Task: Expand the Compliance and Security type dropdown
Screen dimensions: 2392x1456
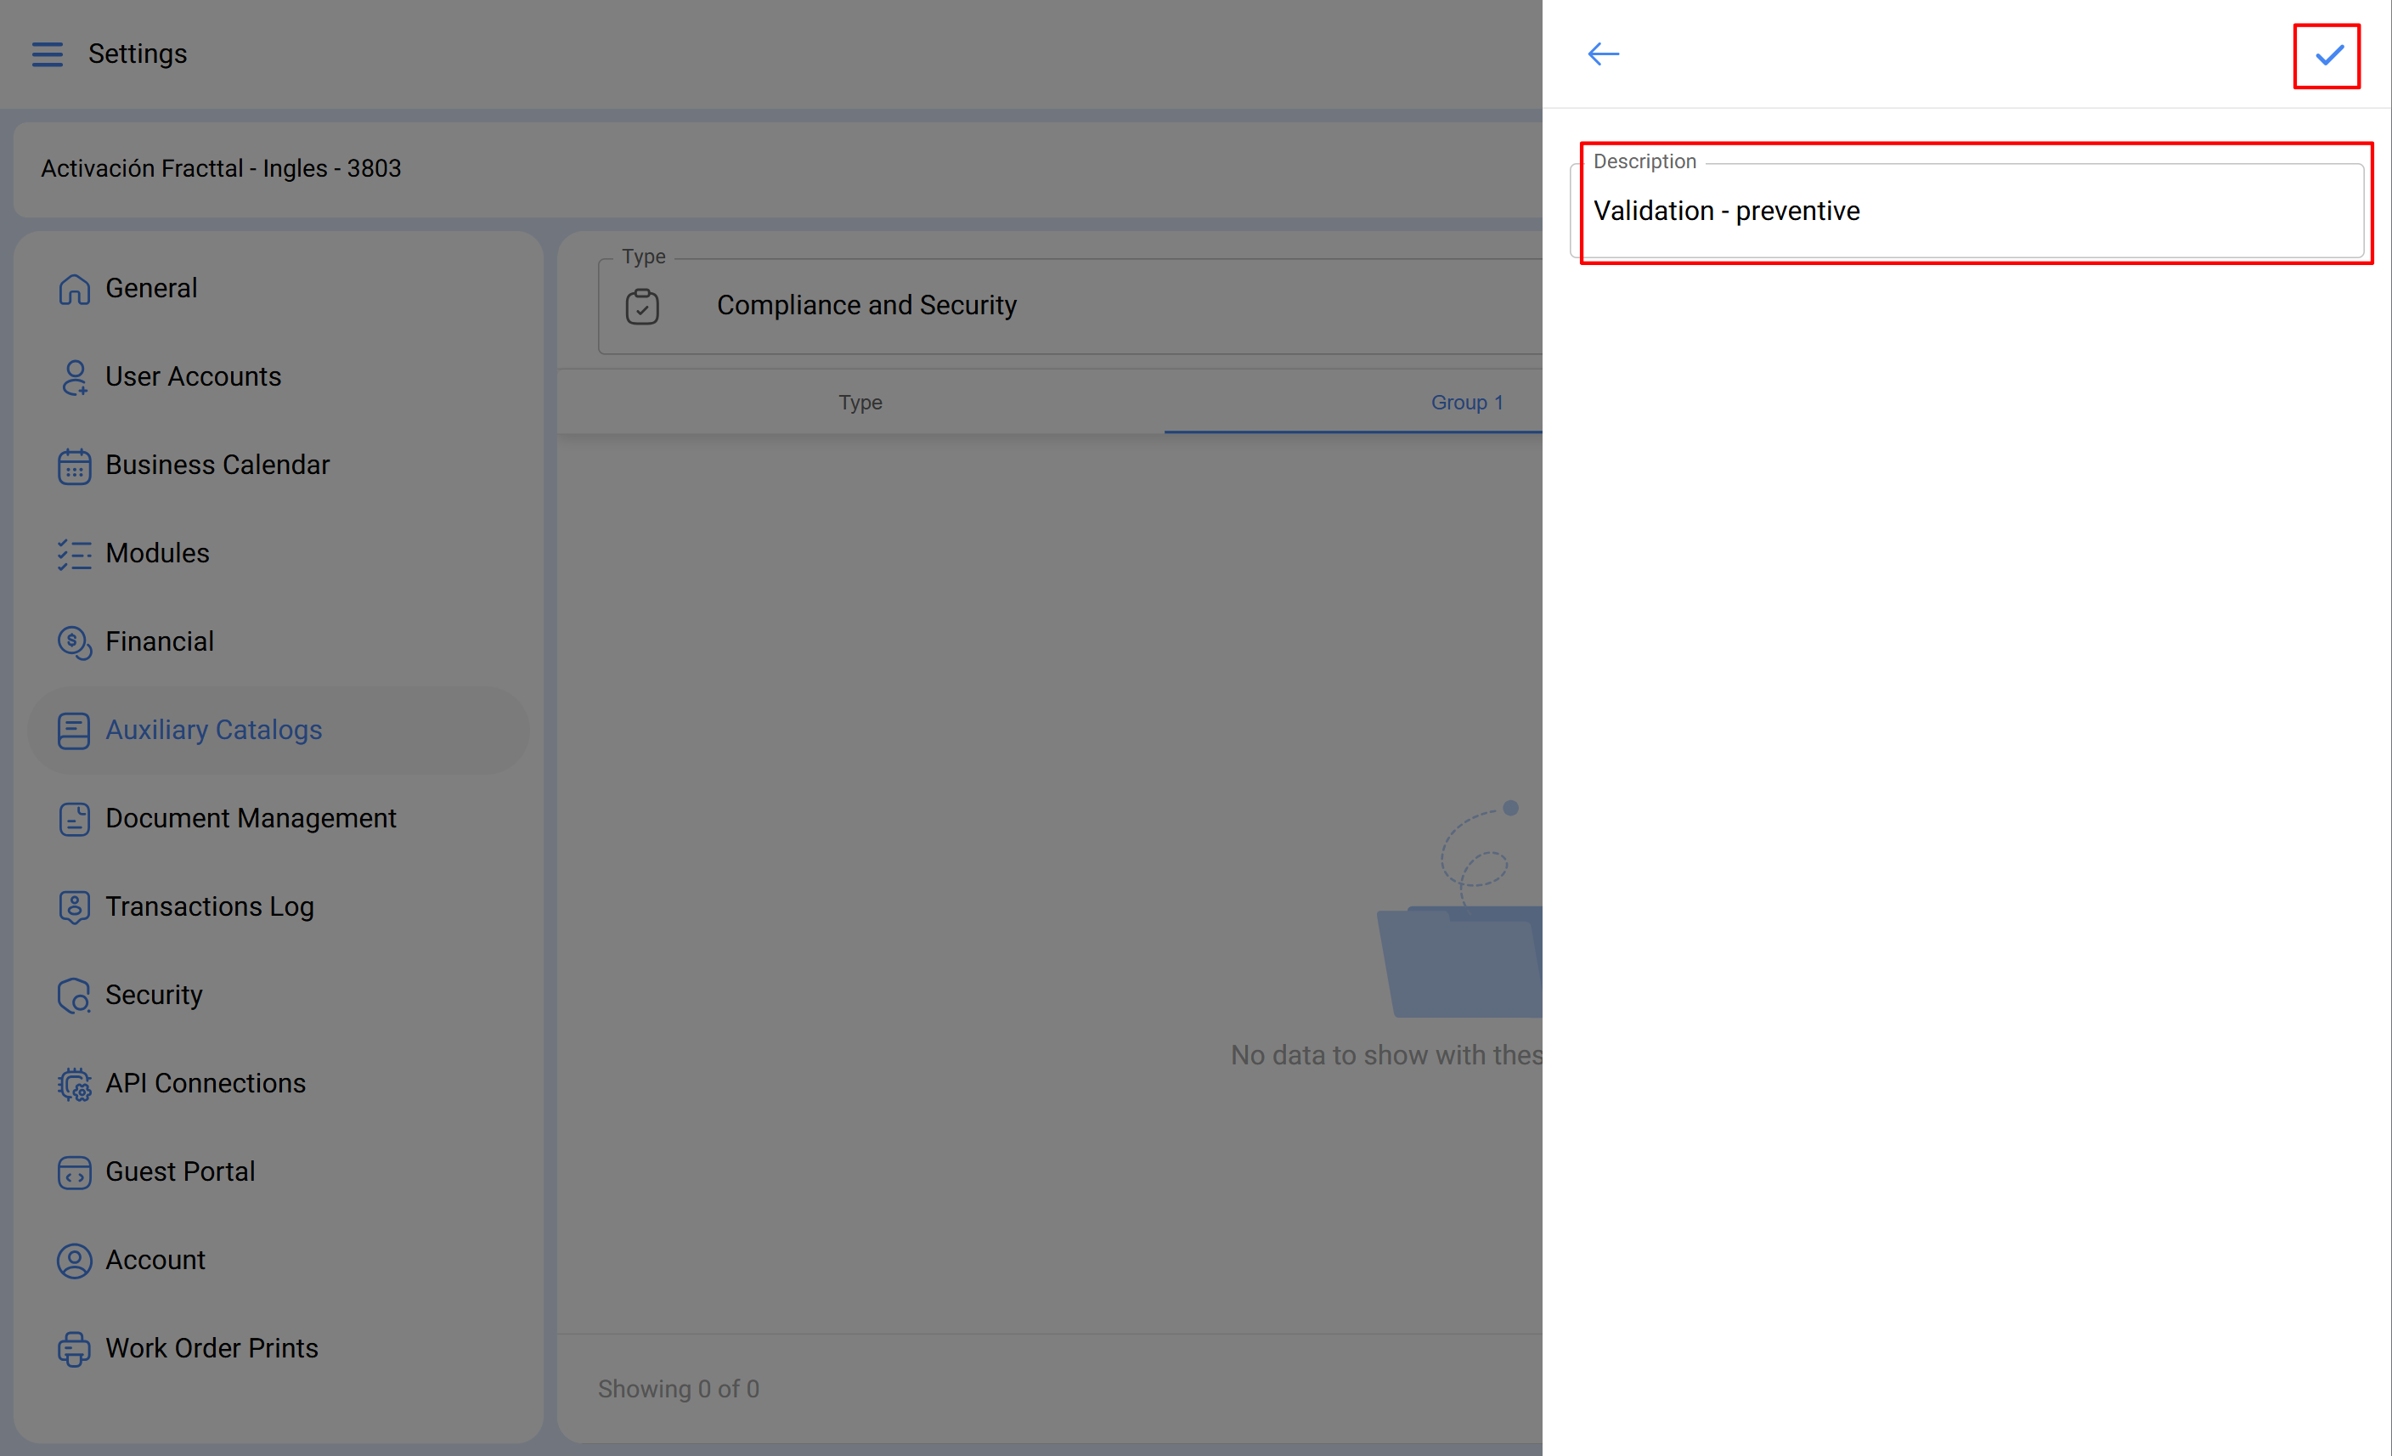Action: (x=1068, y=306)
